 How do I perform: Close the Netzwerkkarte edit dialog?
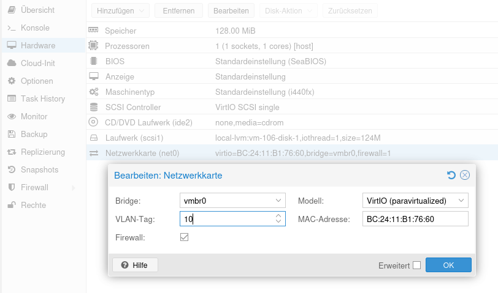pyautogui.click(x=465, y=176)
